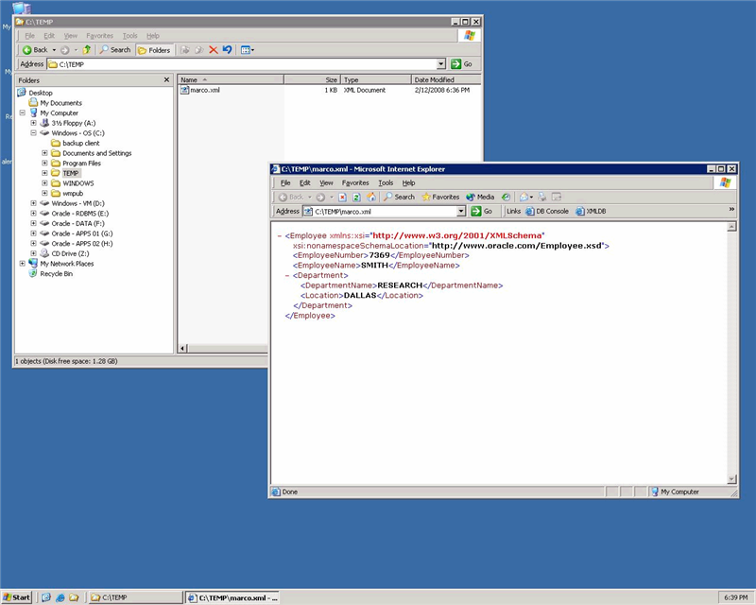Click the Home icon in Internet Explorer
The width and height of the screenshot is (756, 605).
pos(371,197)
